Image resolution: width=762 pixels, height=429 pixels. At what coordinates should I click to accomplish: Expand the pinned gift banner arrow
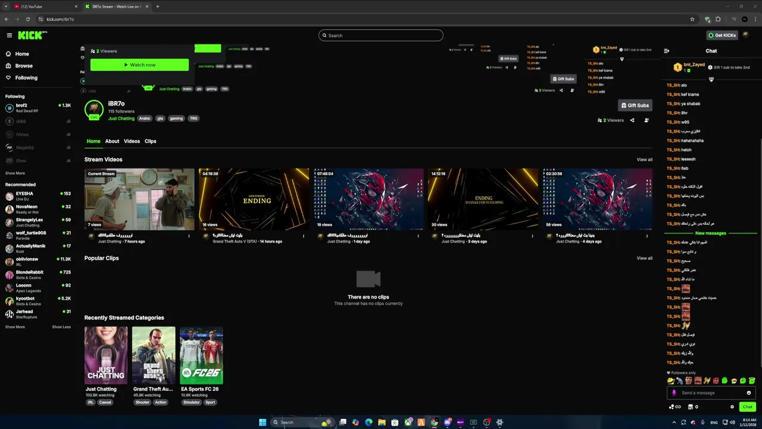coord(711,79)
